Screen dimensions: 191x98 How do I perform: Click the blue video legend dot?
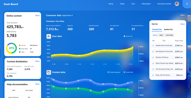point(20,52)
